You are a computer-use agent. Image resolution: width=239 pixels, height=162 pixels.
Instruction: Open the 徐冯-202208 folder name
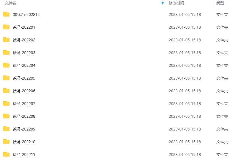pyautogui.click(x=24, y=116)
